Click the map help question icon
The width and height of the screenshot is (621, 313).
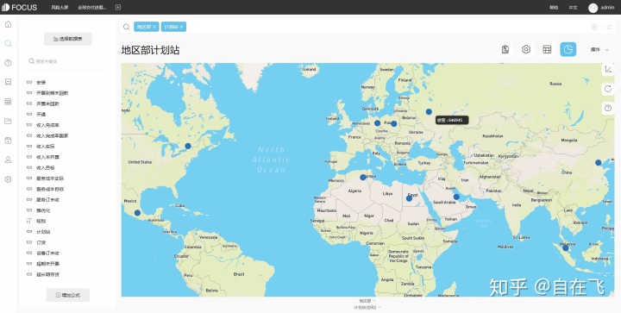608,108
